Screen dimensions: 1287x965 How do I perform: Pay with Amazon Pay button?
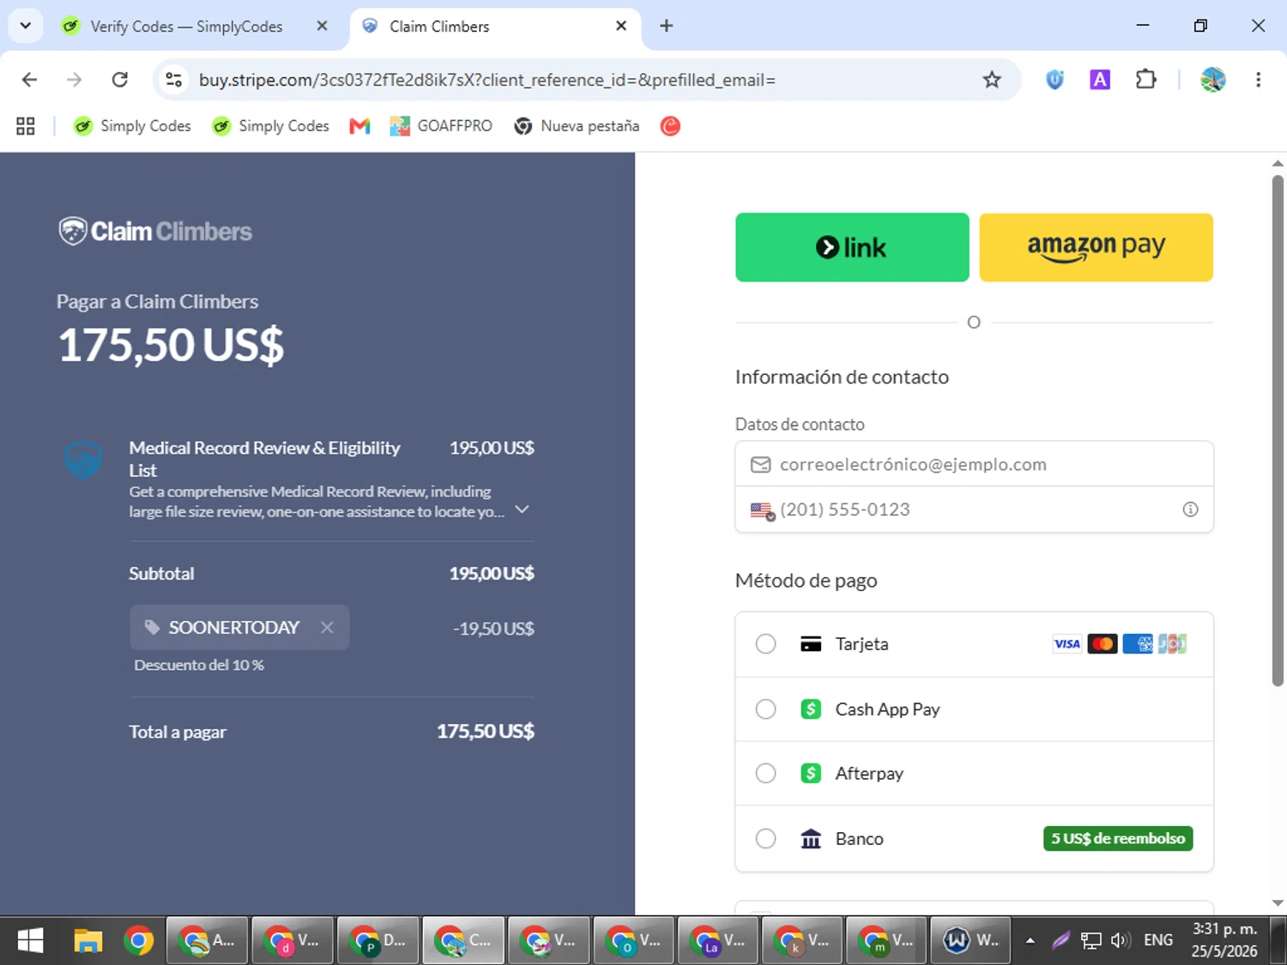click(x=1097, y=247)
